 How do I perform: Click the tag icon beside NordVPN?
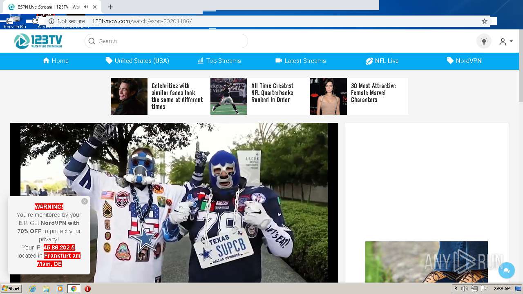450,60
